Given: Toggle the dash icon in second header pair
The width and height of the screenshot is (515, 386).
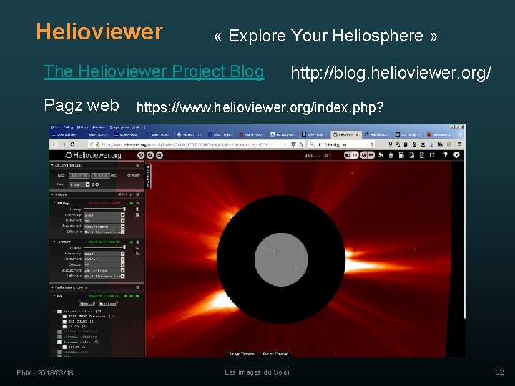Looking at the screenshot, I should [x=371, y=155].
